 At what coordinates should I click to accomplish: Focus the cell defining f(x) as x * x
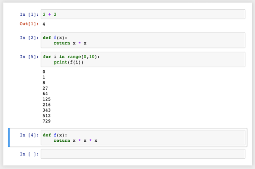coord(143,40)
